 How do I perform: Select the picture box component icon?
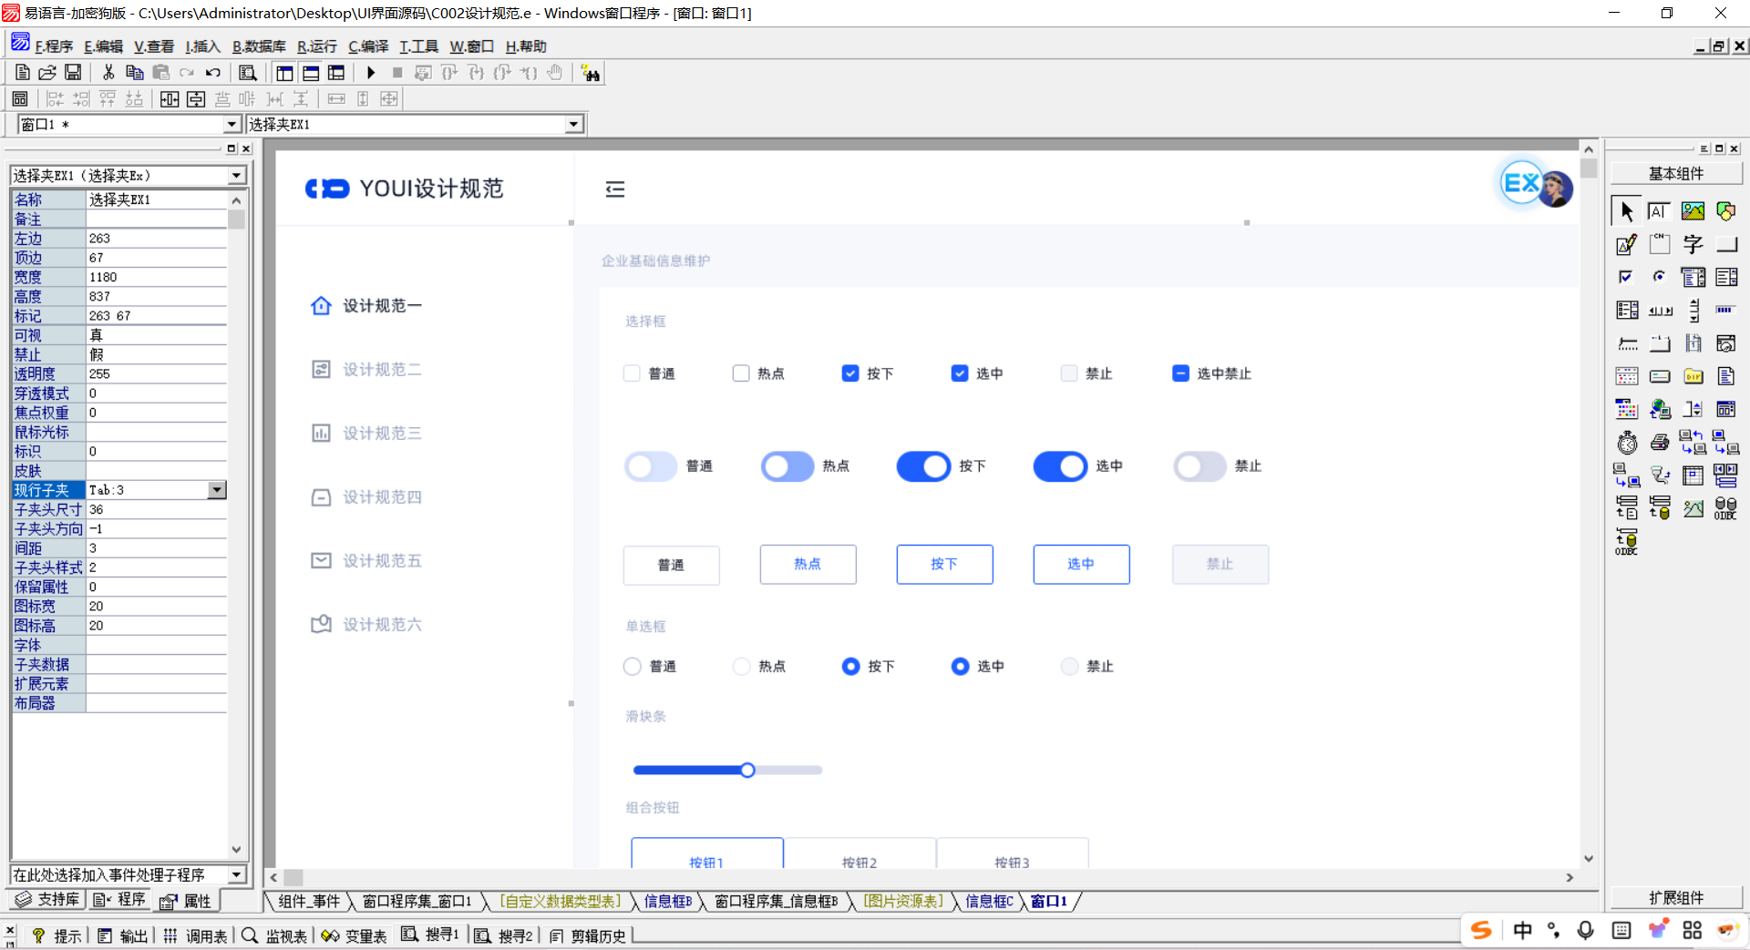tap(1693, 211)
